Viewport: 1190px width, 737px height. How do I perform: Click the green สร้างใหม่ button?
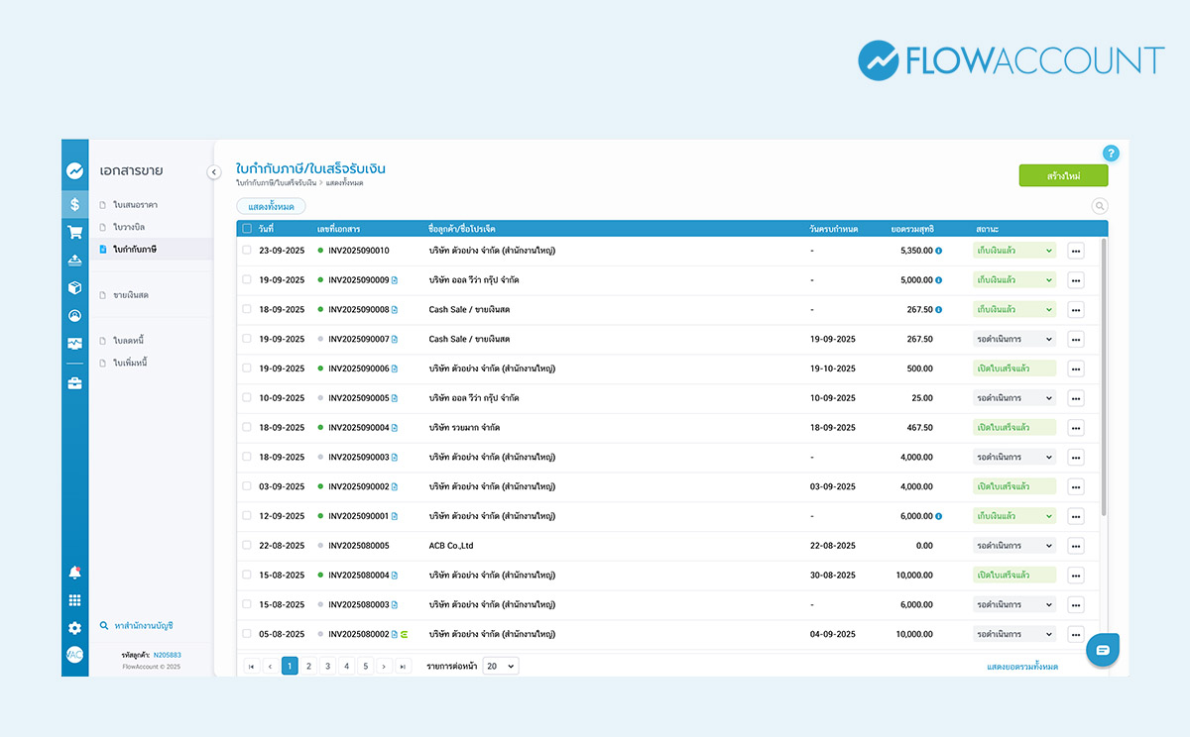point(1063,176)
